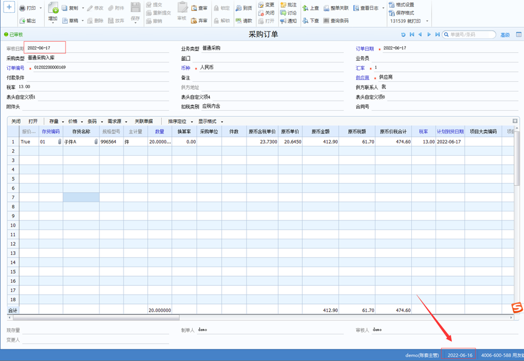Open the 草稿 dropdown arrow
Screen dimensions: 524x361
[82, 21]
